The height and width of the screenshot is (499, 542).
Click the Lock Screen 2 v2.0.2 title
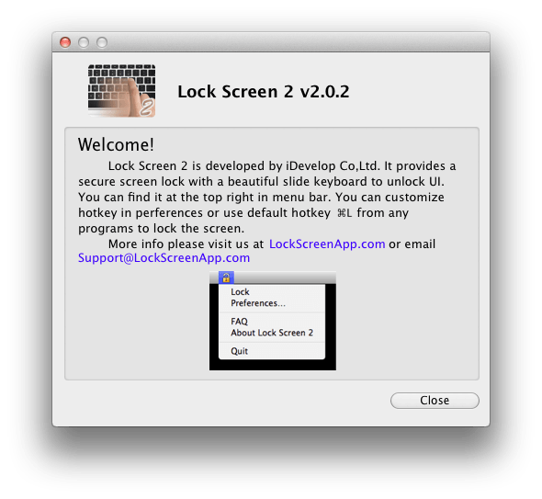[x=264, y=92]
